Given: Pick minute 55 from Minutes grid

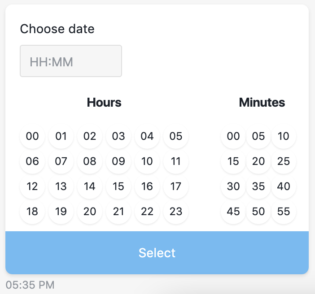Looking at the screenshot, I should [x=284, y=212].
